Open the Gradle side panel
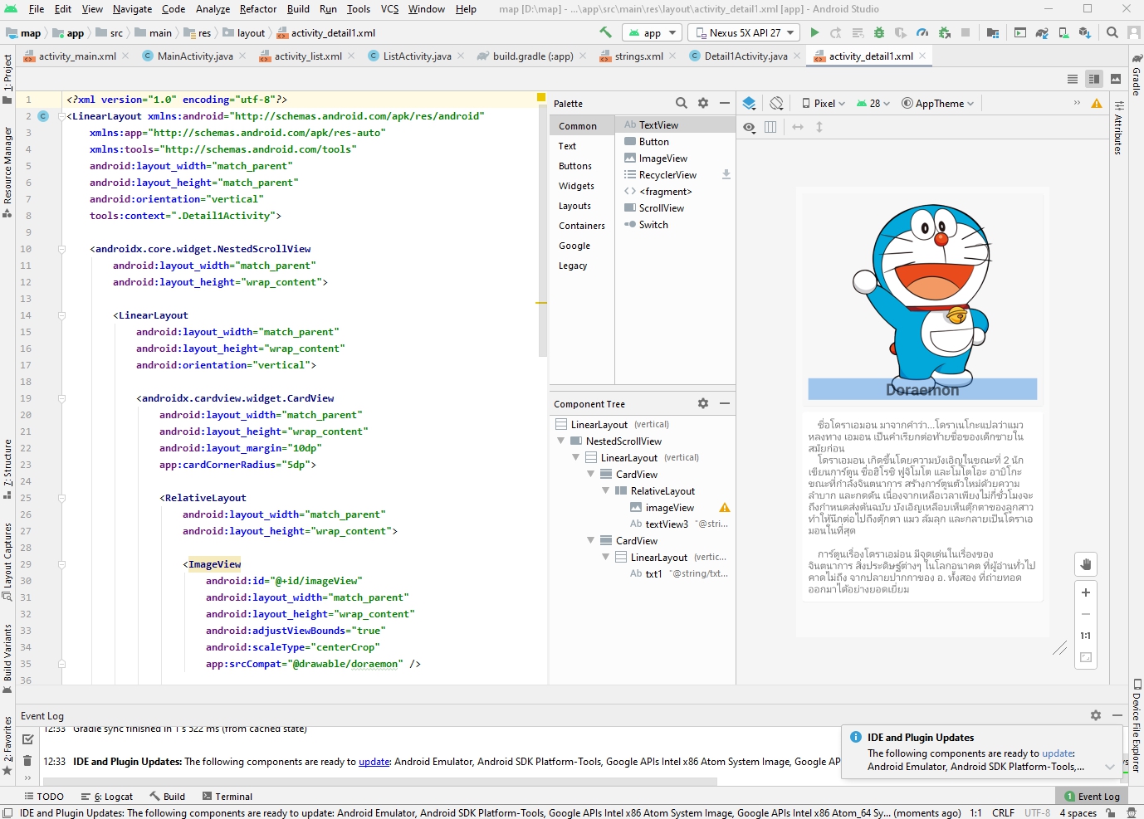Screen dimensions: 1144x819 pyautogui.click(x=1137, y=74)
